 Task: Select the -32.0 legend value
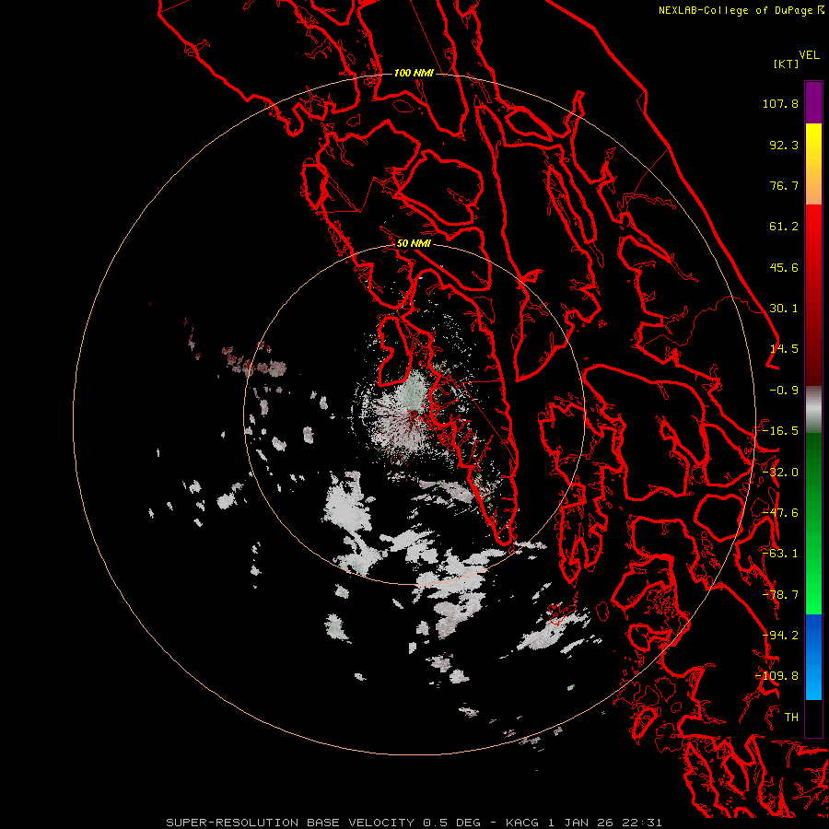pos(780,473)
